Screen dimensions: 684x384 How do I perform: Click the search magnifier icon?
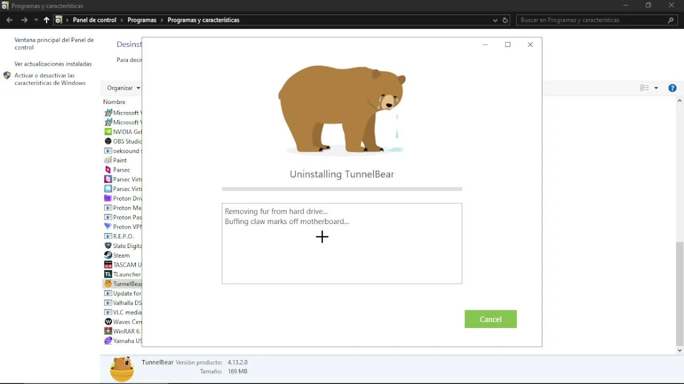point(672,20)
